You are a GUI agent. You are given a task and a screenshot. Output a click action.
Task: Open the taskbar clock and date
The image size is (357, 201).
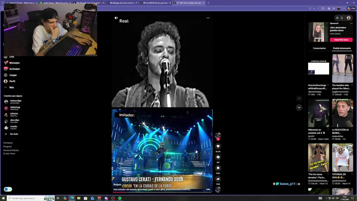[345, 198]
